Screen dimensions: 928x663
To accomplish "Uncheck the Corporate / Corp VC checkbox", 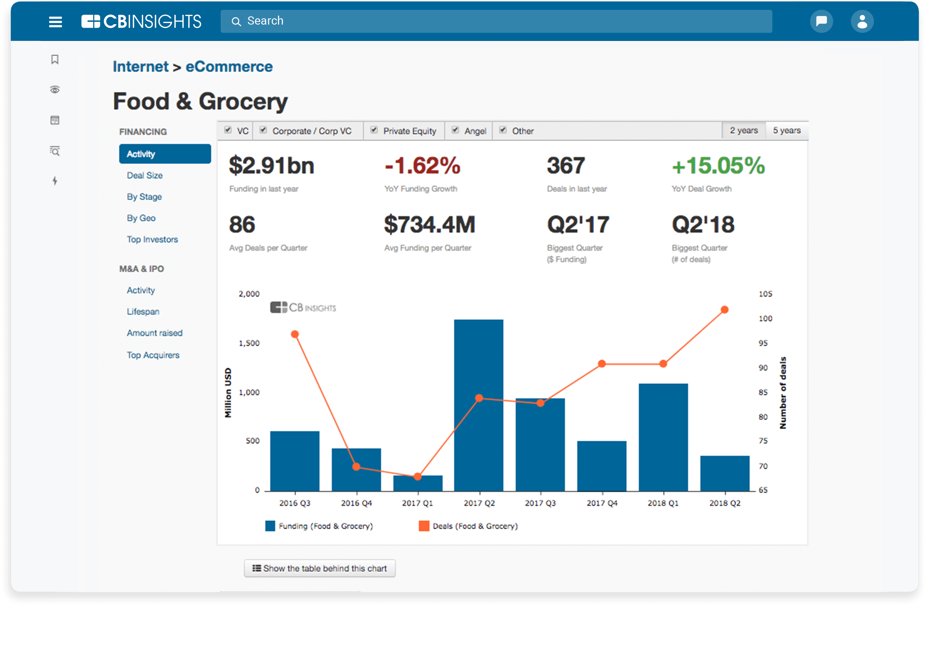I will point(264,130).
